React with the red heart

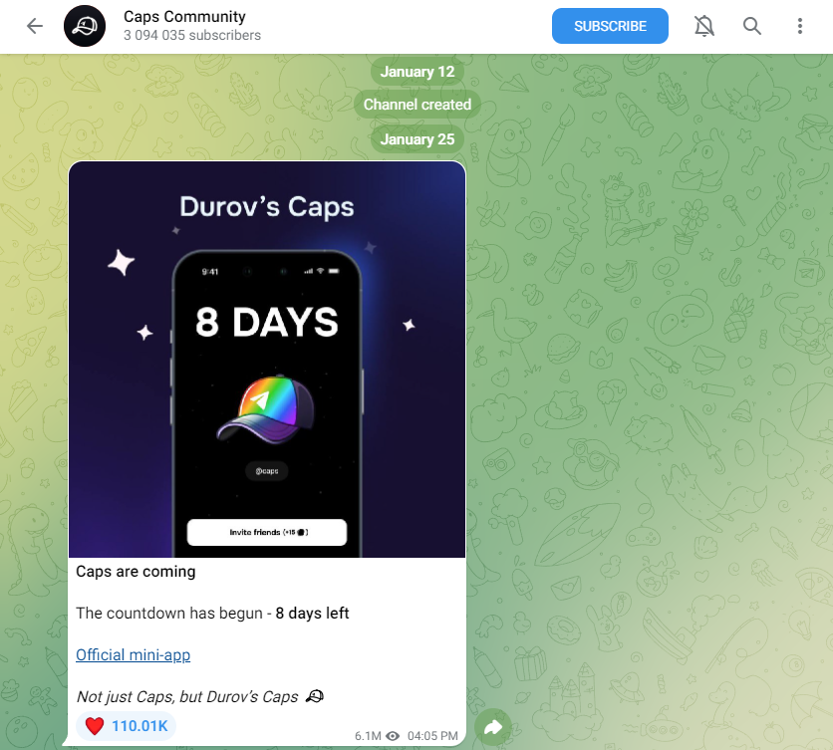coord(95,725)
